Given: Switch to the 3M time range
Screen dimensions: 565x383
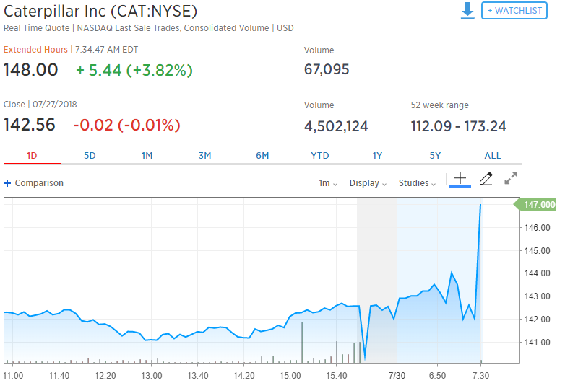Looking at the screenshot, I should (204, 155).
